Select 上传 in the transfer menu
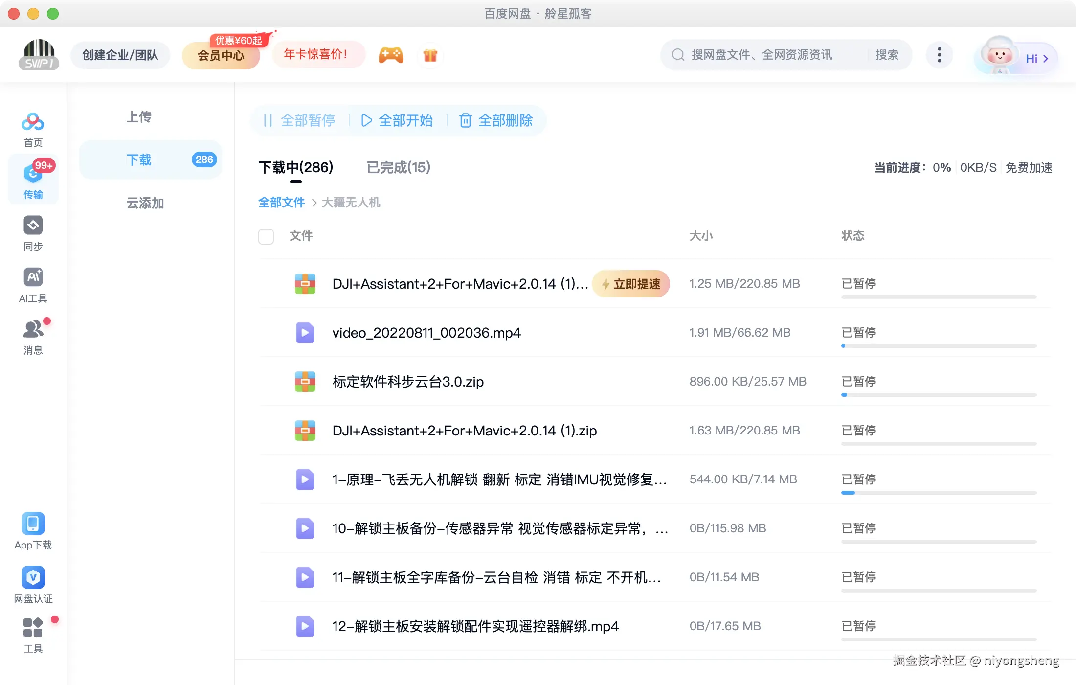Viewport: 1076px width, 685px height. point(139,117)
